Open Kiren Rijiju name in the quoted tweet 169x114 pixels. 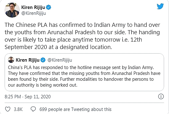click(x=28, y=60)
